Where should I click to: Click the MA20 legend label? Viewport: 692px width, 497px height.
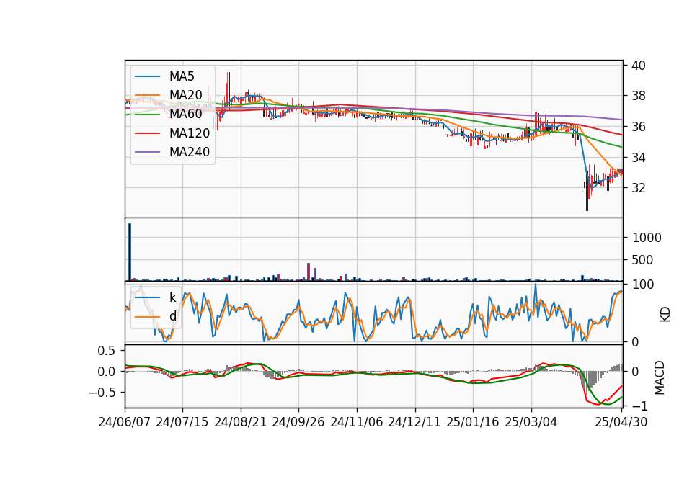185,95
